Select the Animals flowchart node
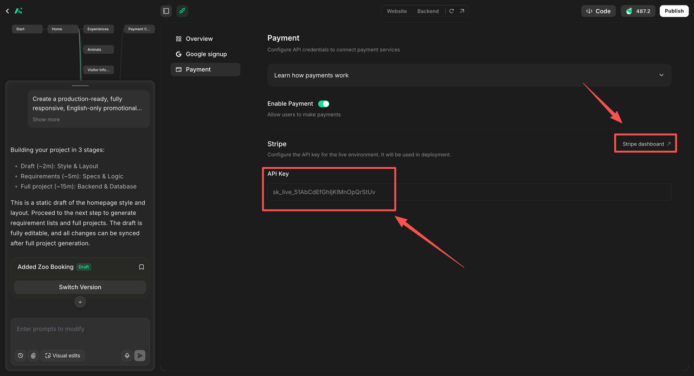The image size is (694, 376). pos(98,49)
